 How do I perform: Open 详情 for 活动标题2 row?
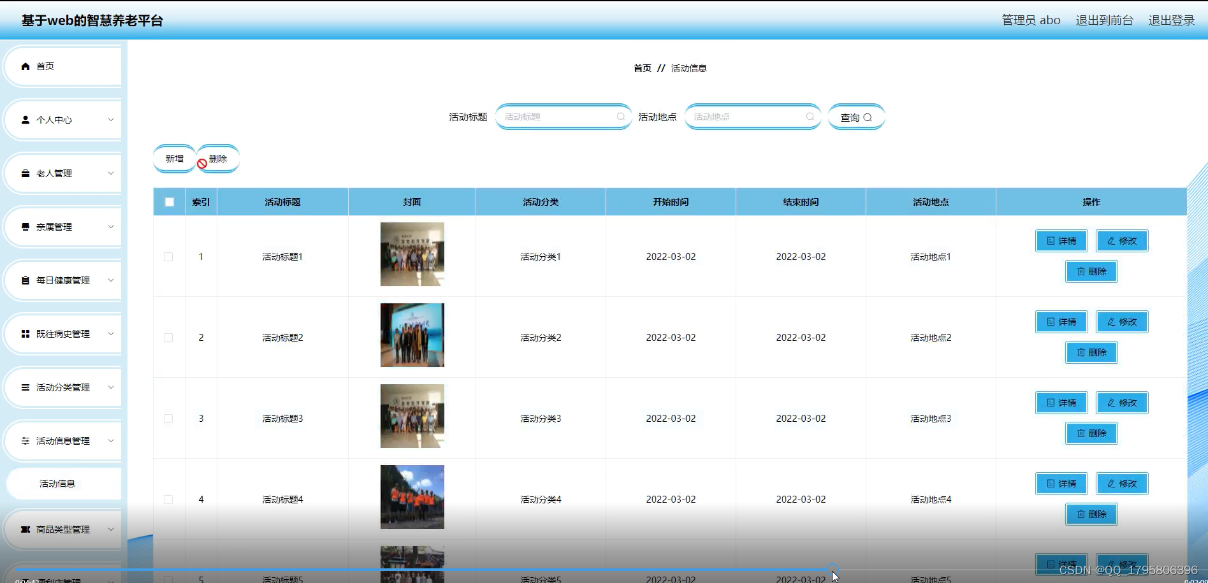1061,322
